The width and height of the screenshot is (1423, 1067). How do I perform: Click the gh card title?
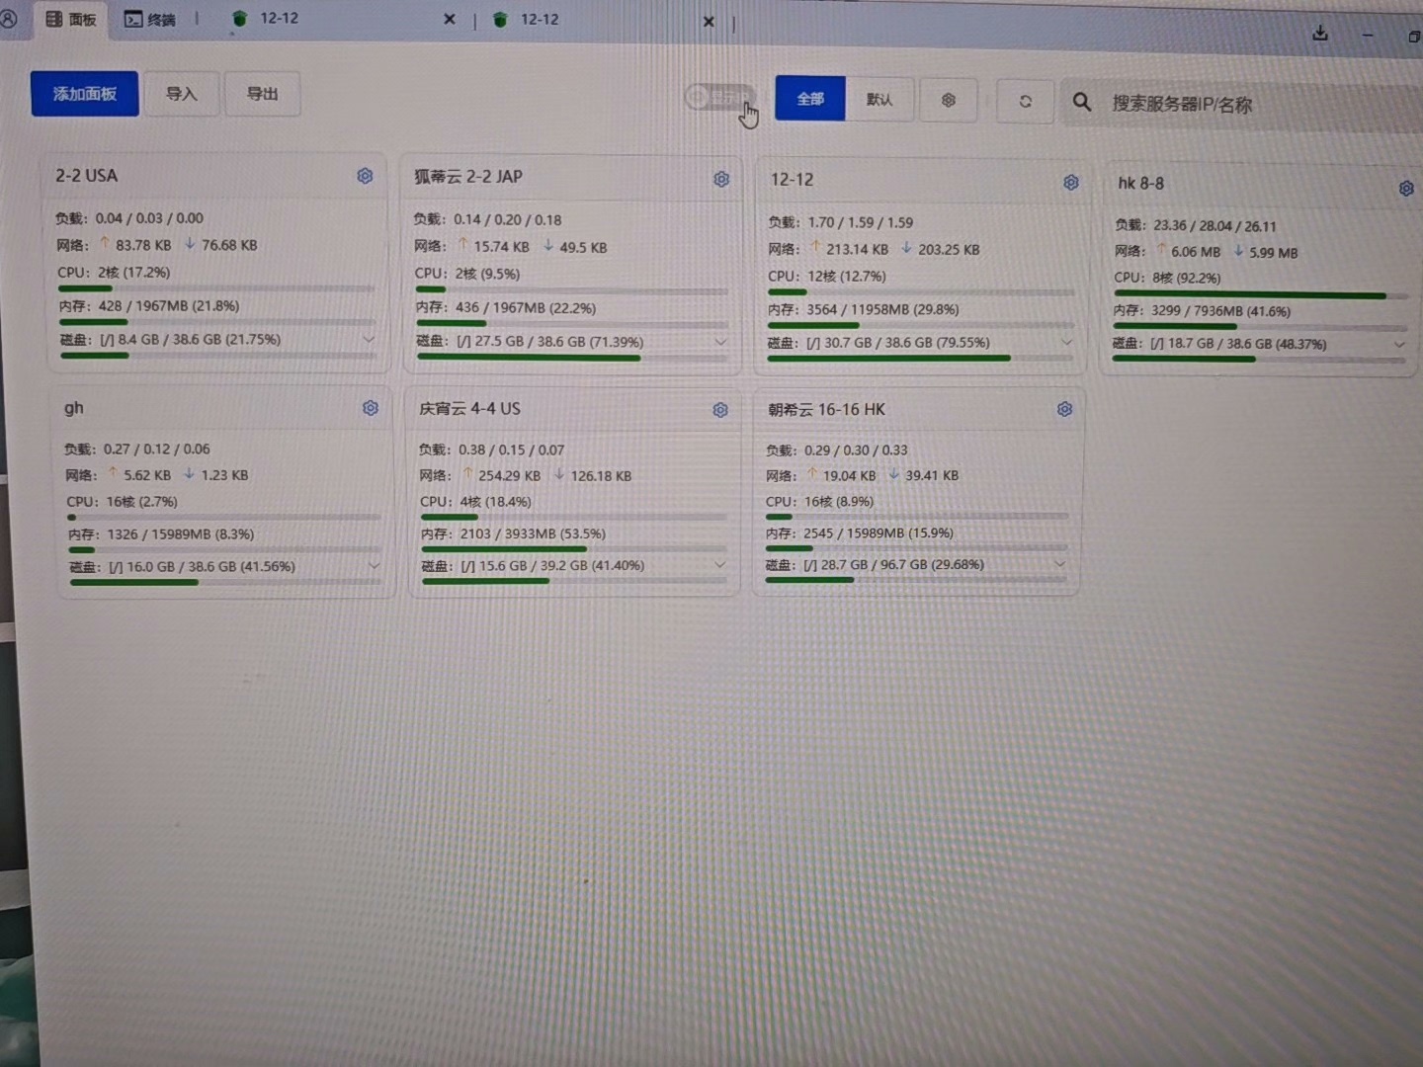click(74, 408)
